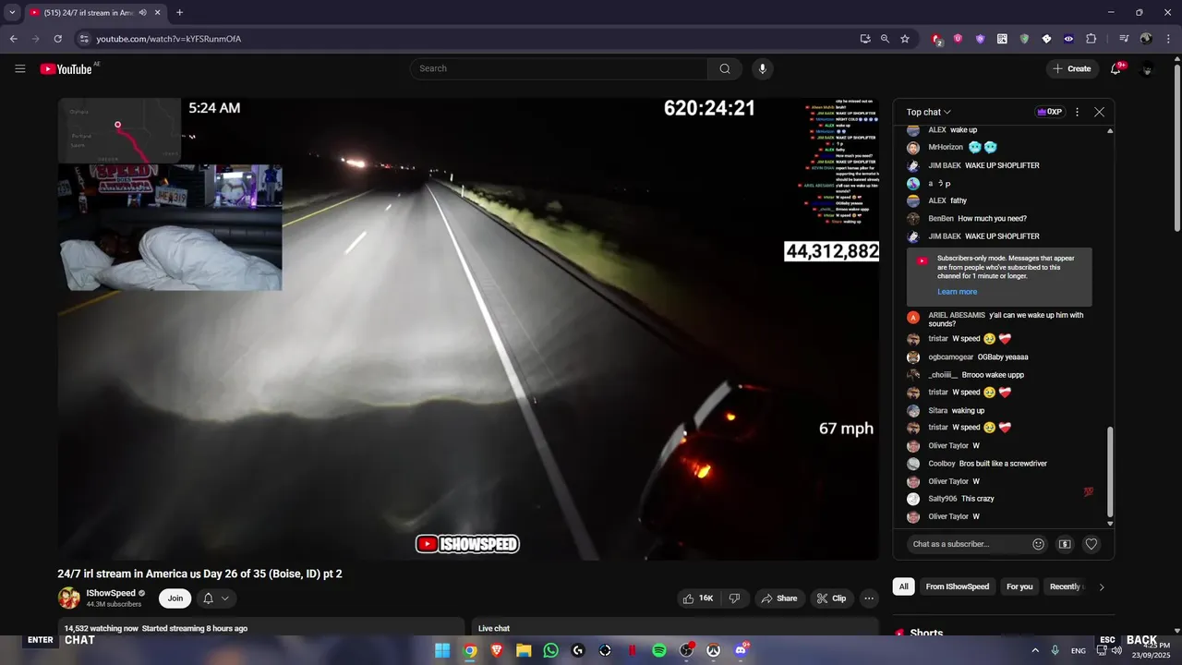Start voice search with the microphone
The width and height of the screenshot is (1182, 665).
point(762,68)
